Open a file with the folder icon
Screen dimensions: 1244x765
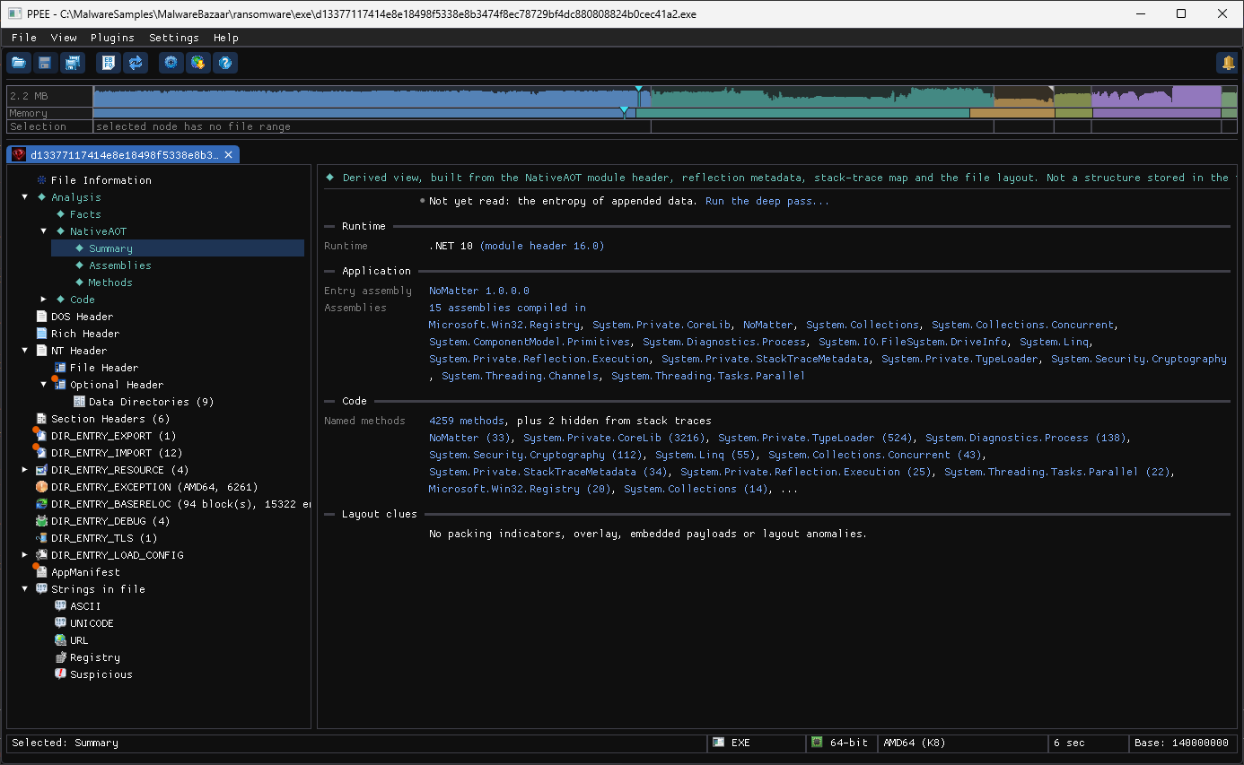[x=19, y=63]
